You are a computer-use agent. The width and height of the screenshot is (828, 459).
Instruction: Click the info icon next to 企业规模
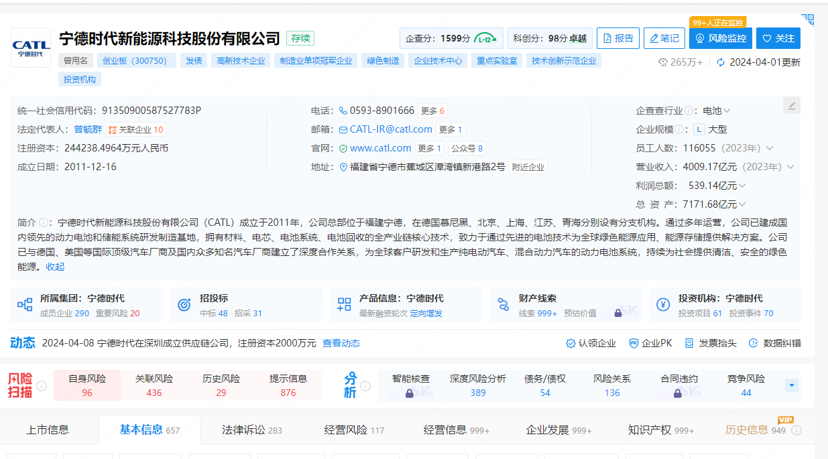680,129
